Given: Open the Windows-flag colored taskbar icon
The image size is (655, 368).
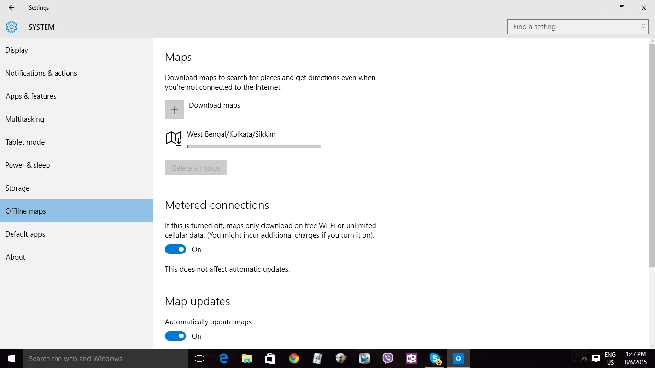Looking at the screenshot, I should 341,358.
